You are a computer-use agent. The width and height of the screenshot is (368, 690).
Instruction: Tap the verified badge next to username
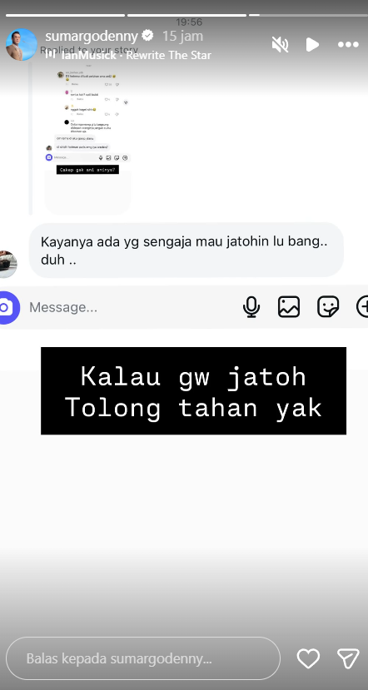(x=148, y=36)
